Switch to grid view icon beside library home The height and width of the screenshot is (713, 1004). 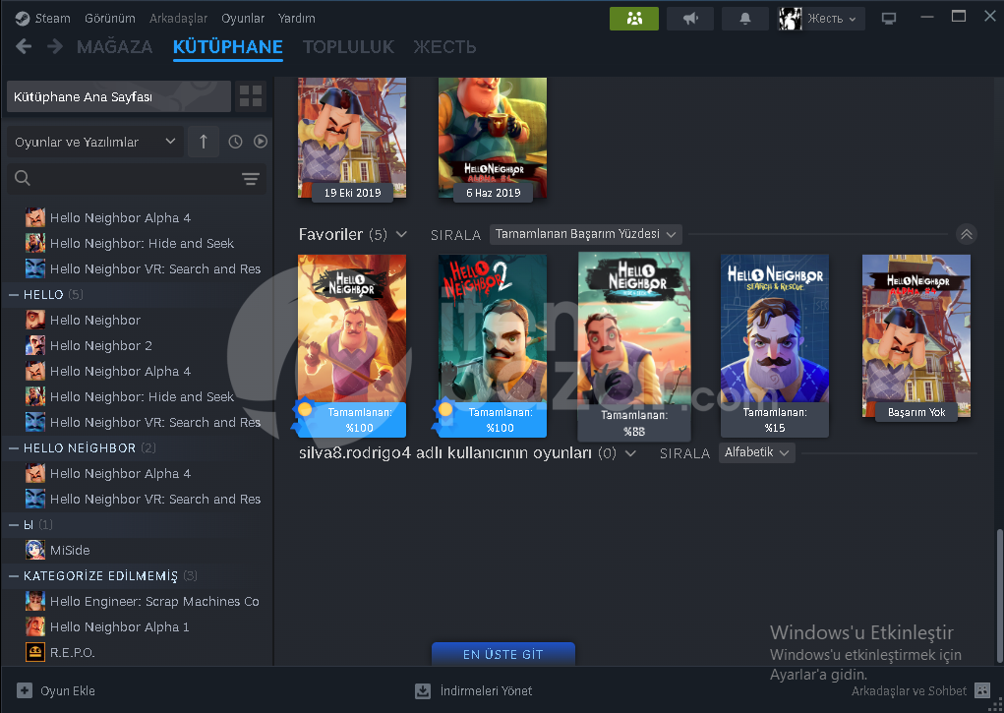251,96
